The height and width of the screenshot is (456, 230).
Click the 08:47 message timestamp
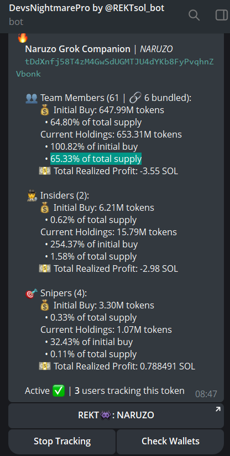coord(206,394)
